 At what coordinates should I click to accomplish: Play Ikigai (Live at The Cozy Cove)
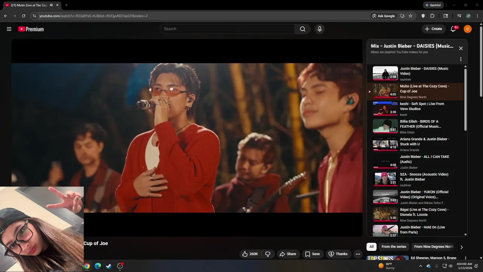pos(415,215)
